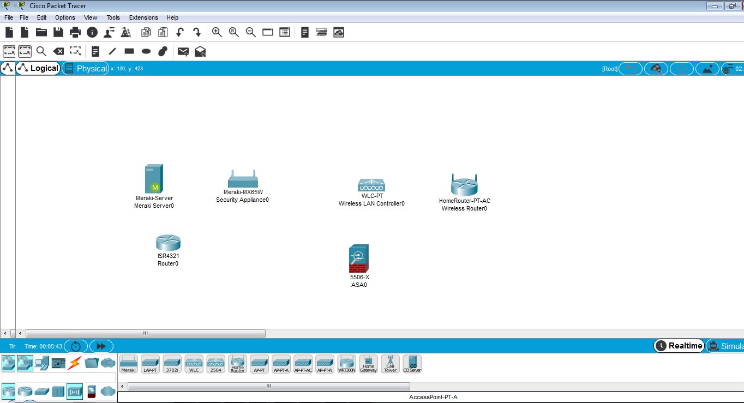Open the Tools menu
Viewport: 744px width, 403px height.
click(x=113, y=17)
